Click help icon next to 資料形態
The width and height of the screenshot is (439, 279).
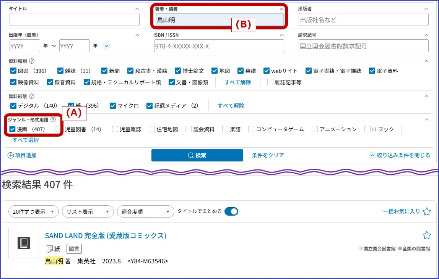click(32, 96)
